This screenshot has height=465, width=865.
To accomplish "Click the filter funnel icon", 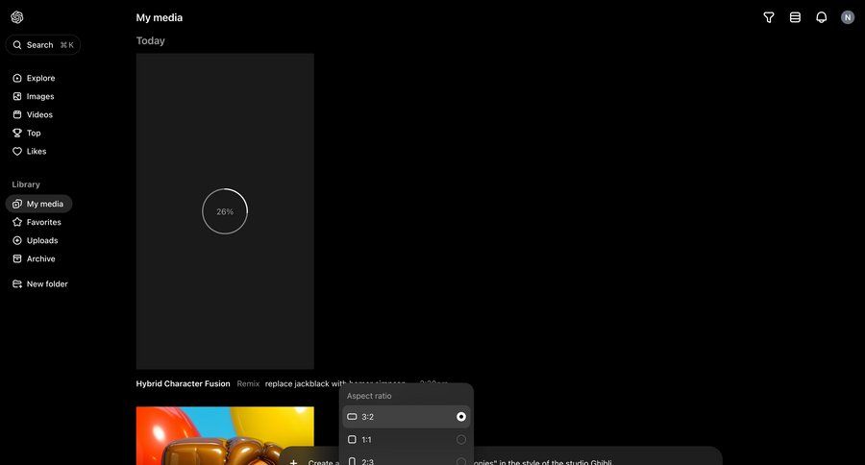I will 769,17.
